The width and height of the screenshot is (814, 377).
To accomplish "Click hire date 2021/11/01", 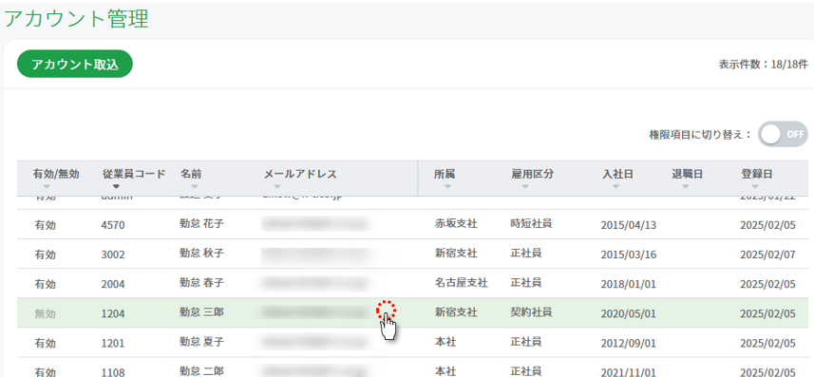I will [x=629, y=372].
